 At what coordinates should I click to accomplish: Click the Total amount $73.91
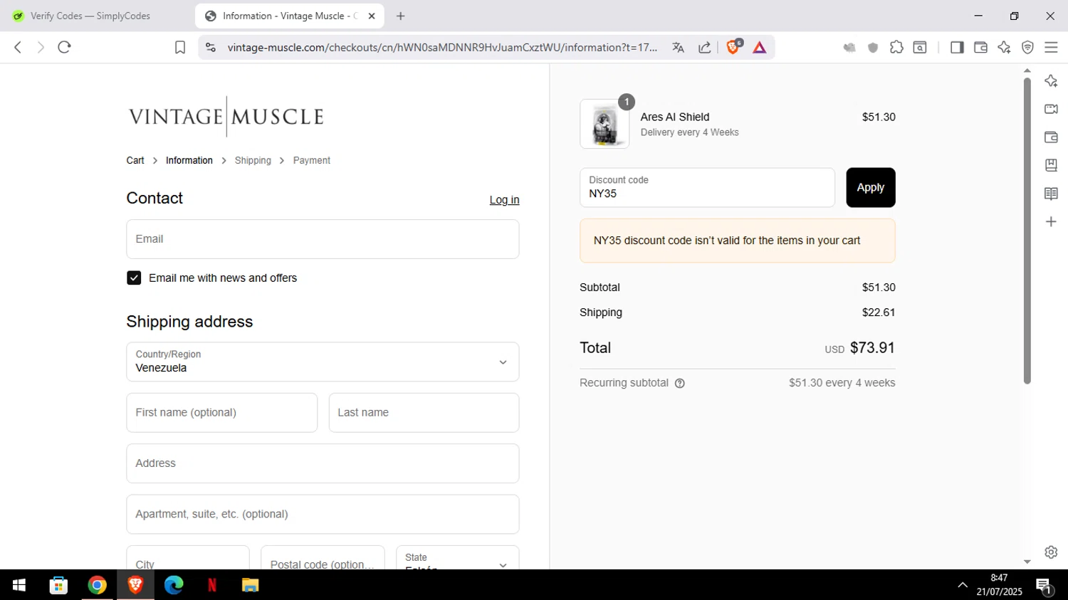tap(872, 348)
